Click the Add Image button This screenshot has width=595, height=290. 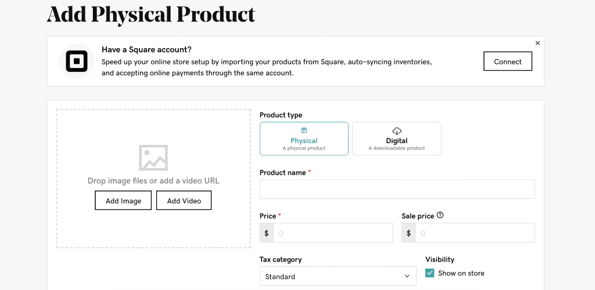pyautogui.click(x=123, y=200)
